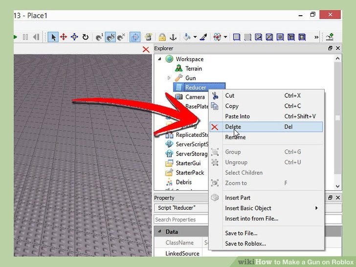Screen dimensions: 356x267
Task: Close the viewport tab with red X
Action: click(146, 49)
